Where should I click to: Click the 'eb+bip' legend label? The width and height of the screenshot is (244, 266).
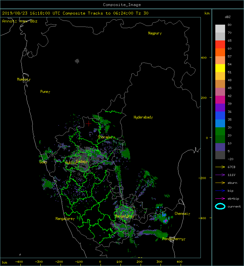point(233,199)
